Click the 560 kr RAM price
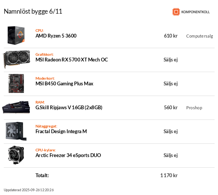 tap(171, 107)
